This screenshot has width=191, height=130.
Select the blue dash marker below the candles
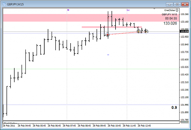tap(108, 55)
